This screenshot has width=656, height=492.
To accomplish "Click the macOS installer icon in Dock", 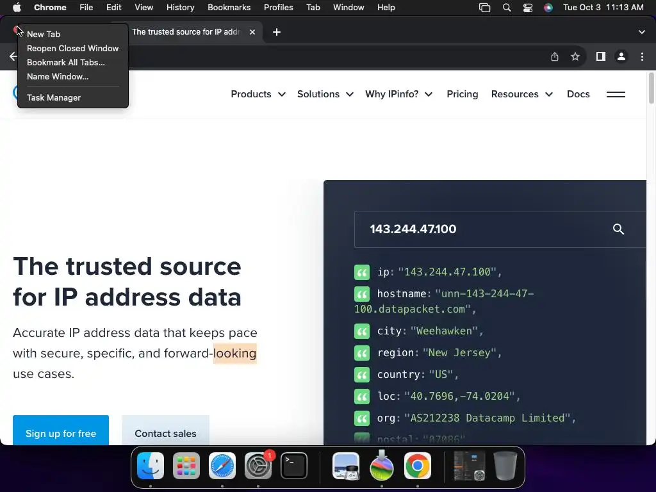I will [382, 466].
